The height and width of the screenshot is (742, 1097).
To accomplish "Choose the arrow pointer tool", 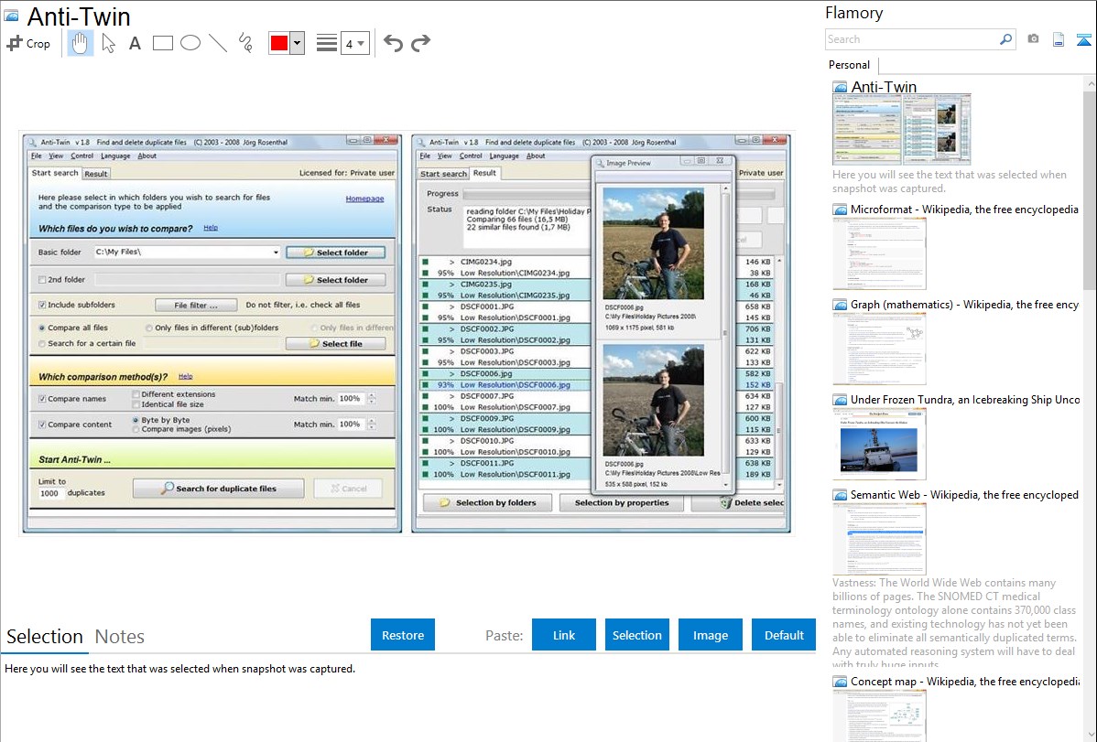I will 108,43.
